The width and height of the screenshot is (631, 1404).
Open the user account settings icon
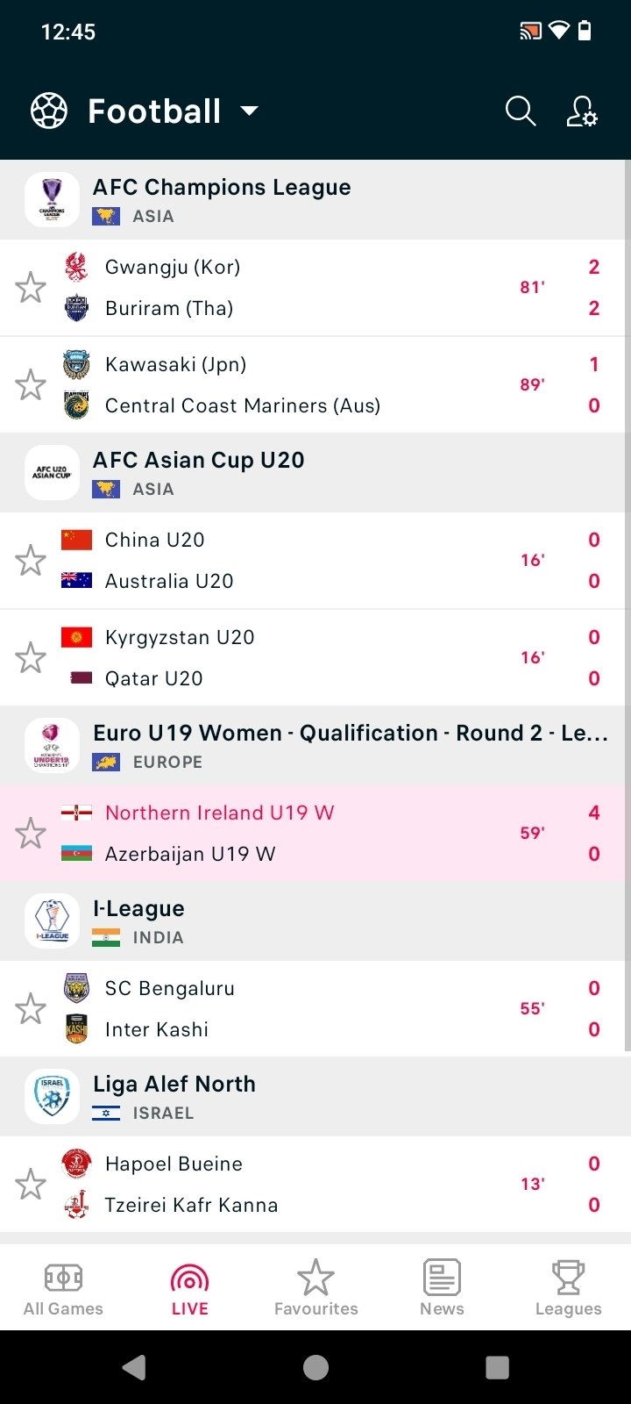point(582,111)
